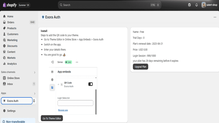Image resolution: width=219 pixels, height=123 pixels.
Task: Toggle the QR Code app embed switch
Action: [90, 84]
